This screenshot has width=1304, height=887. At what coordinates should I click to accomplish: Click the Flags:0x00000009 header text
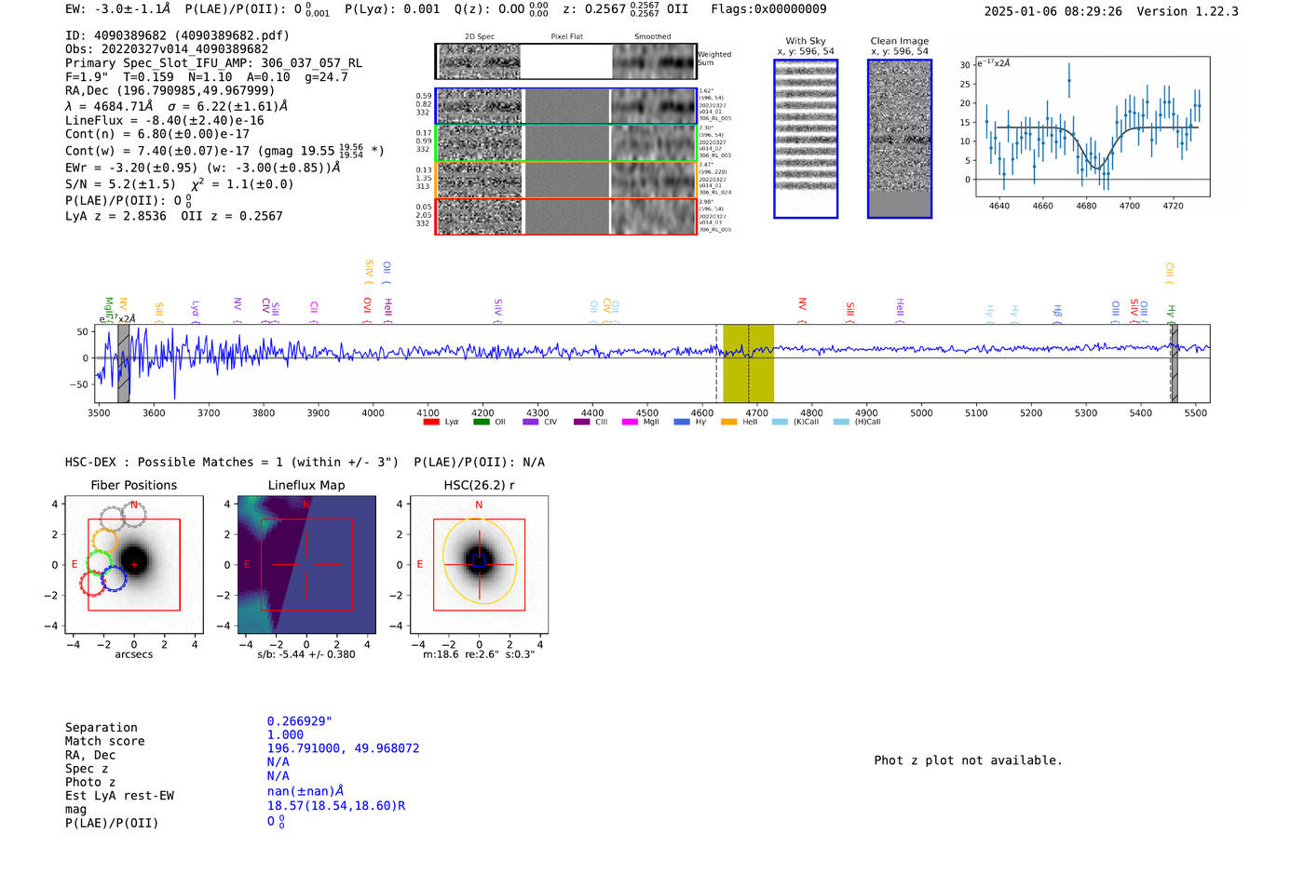pos(768,9)
